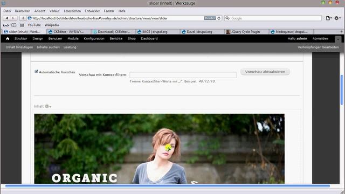Click the vertical page scrollbar thumb
This screenshot has width=345, height=194.
(342, 90)
